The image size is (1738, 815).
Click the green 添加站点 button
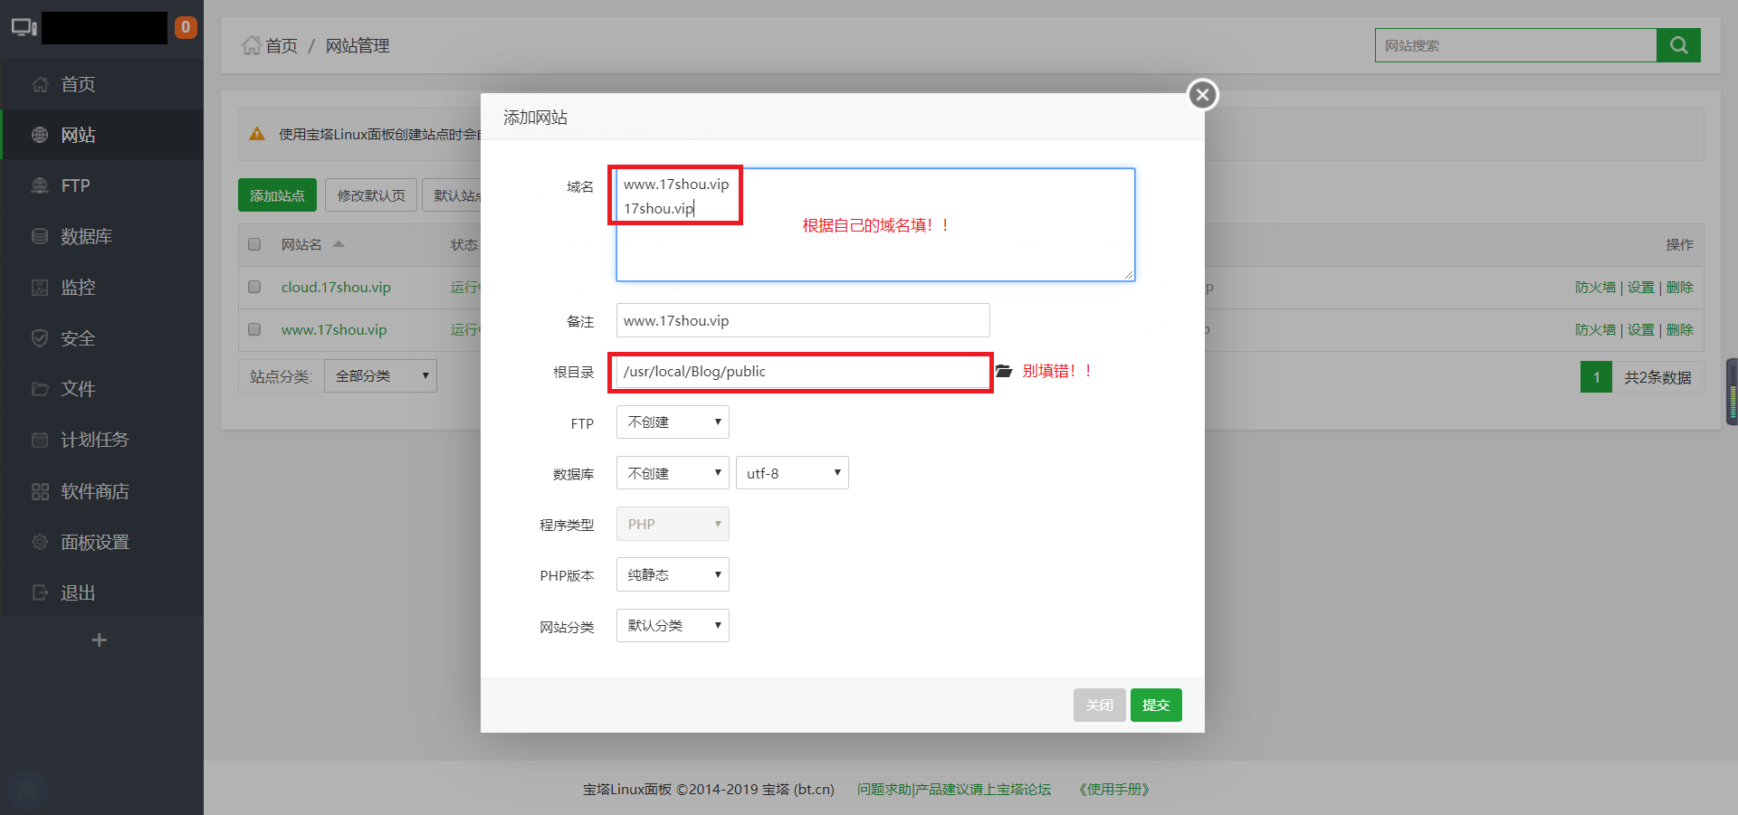click(277, 194)
